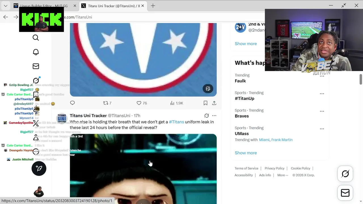Open the Faulk trending topic
This screenshot has height=204, width=363.
[240, 81]
